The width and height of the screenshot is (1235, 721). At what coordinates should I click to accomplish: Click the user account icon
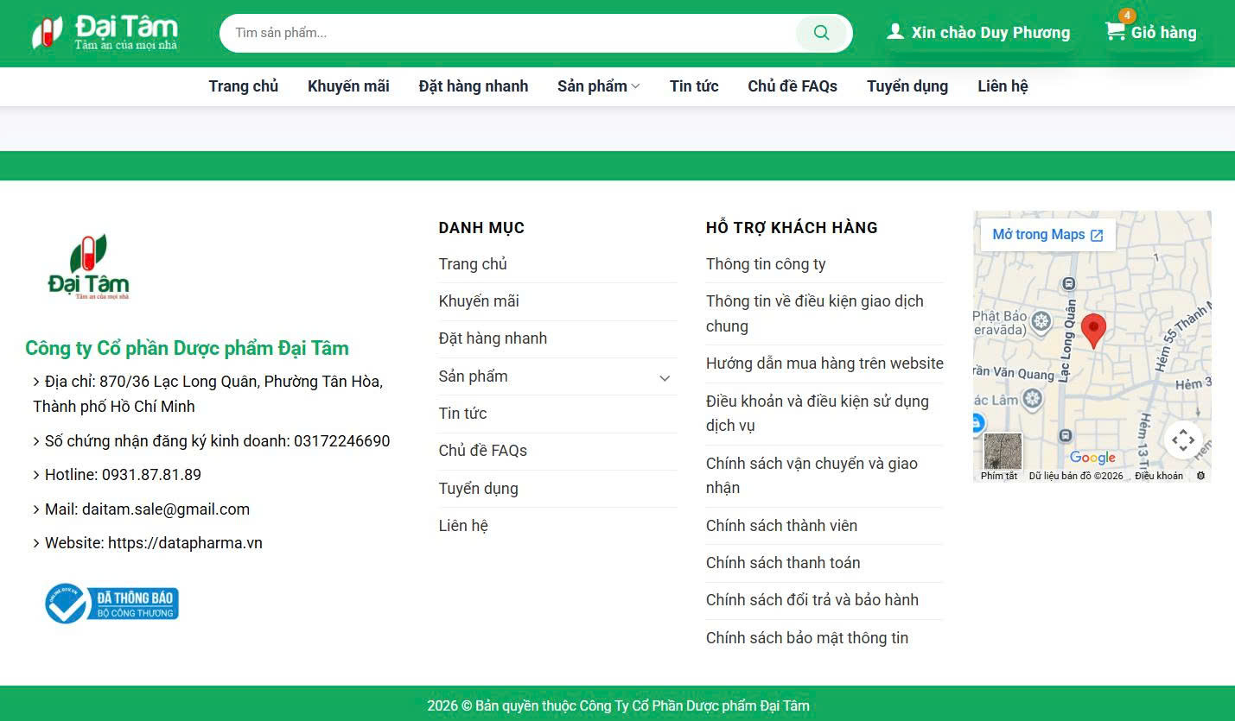click(x=895, y=32)
